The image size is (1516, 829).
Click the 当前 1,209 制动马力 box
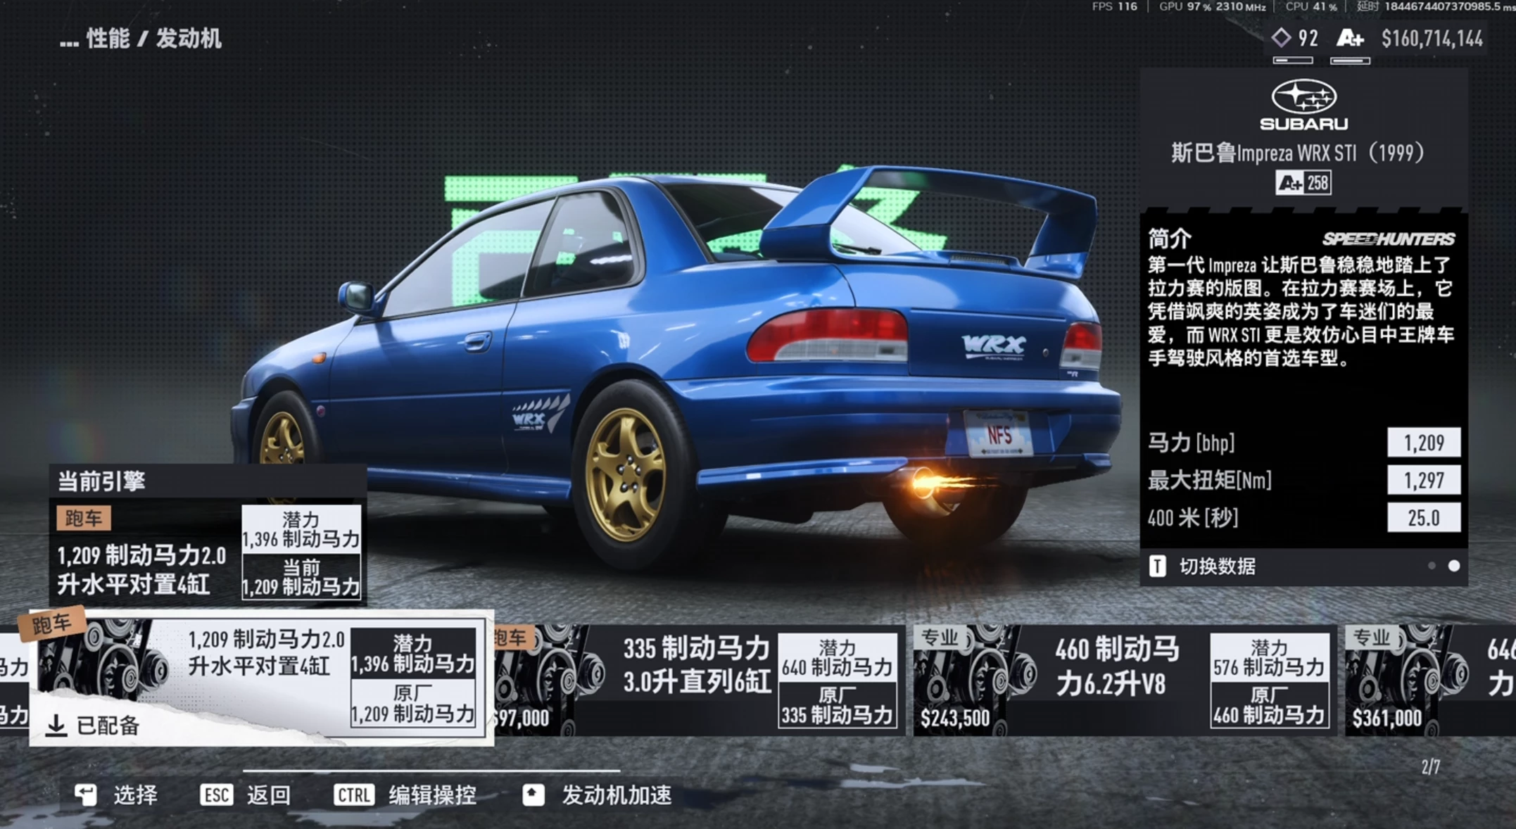301,577
